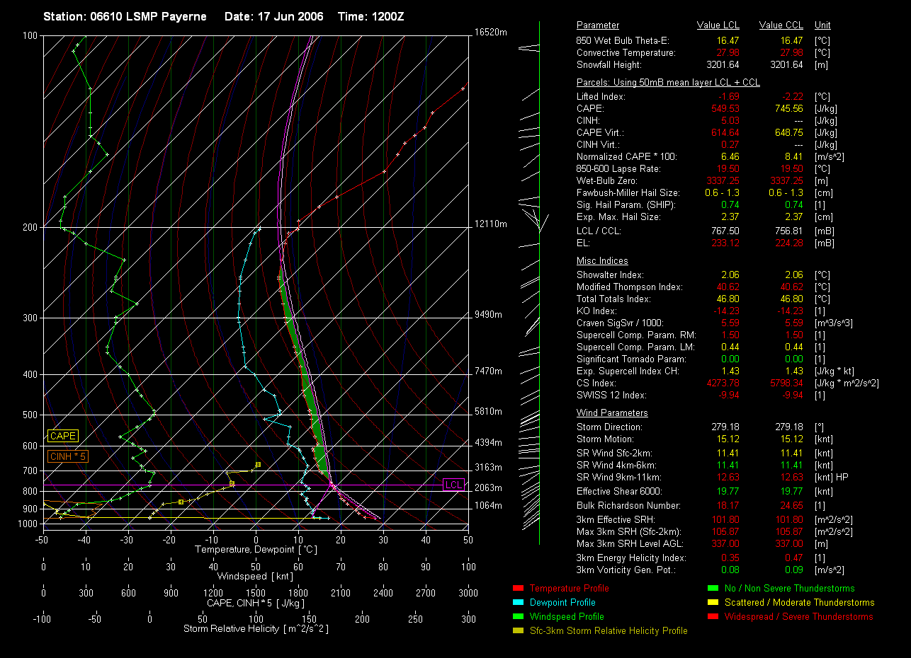Click the red Widespread / Severe Thunderstorms swatch
This screenshot has width=911, height=658.
713,617
